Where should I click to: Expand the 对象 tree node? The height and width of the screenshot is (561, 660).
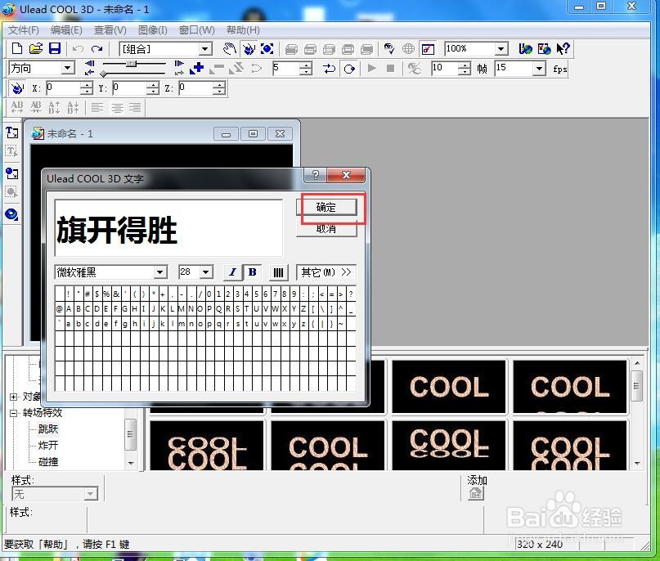pyautogui.click(x=13, y=397)
